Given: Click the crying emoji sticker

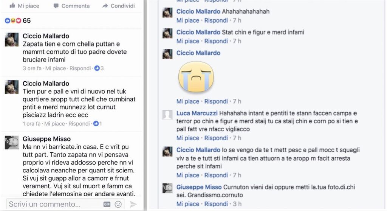Looking at the screenshot, I should coord(196,77).
